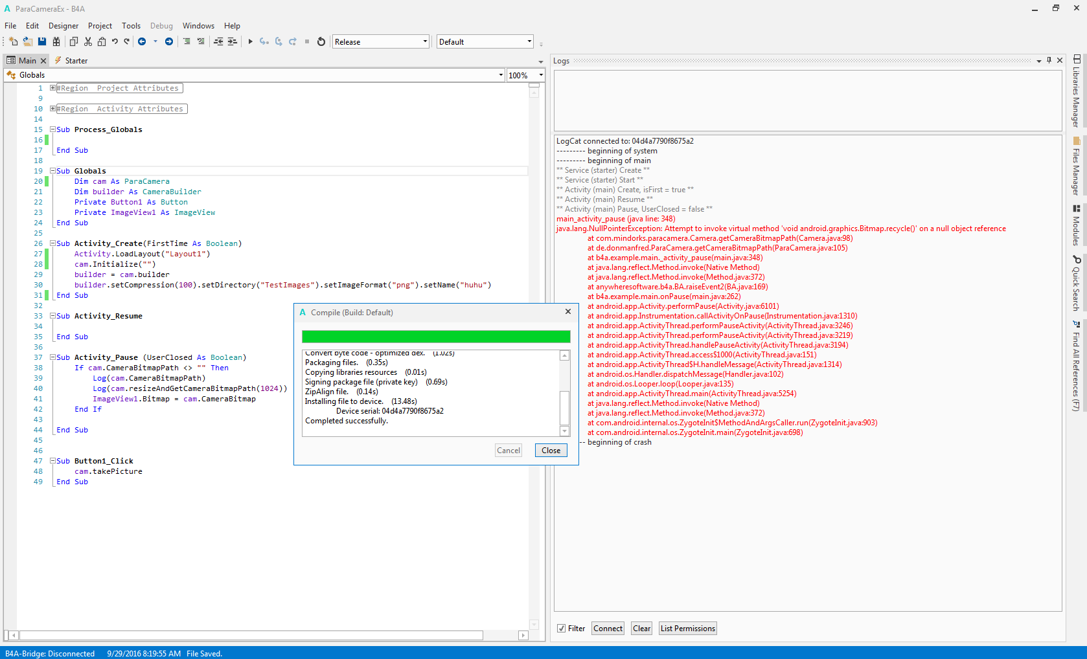The image size is (1087, 659).
Task: Open the Designer menu
Action: pyautogui.click(x=63, y=26)
